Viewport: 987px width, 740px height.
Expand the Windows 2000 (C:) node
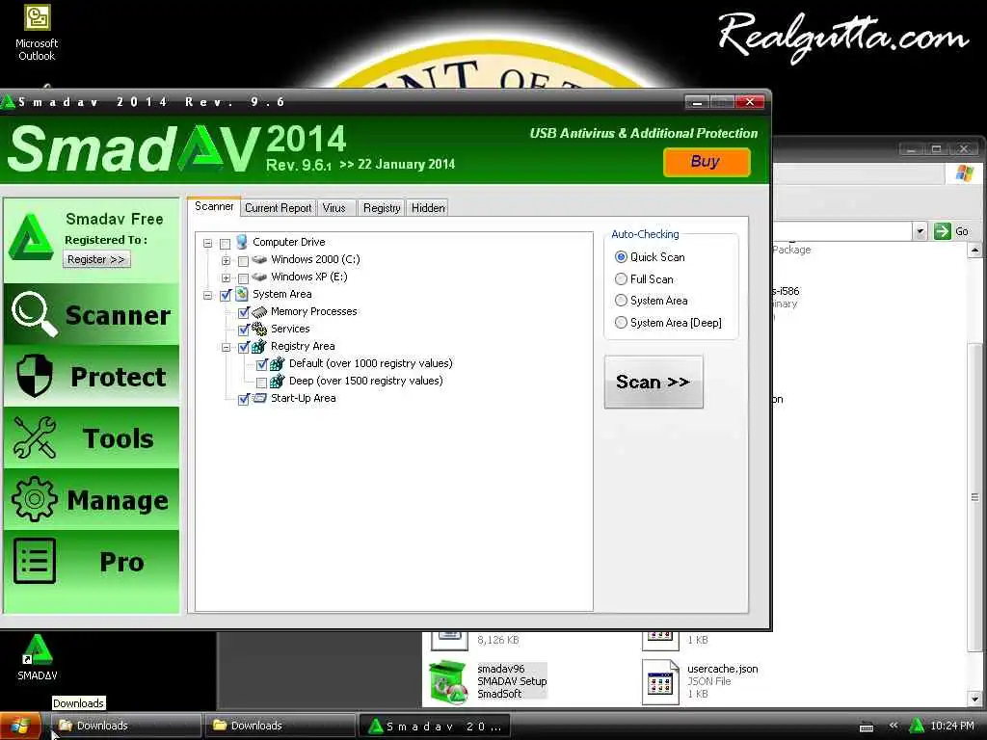tap(226, 260)
